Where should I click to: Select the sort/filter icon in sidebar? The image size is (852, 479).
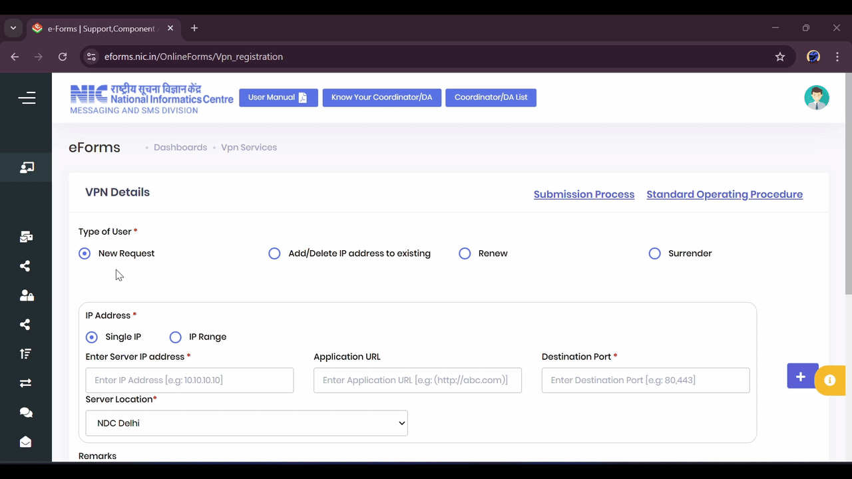click(x=25, y=353)
